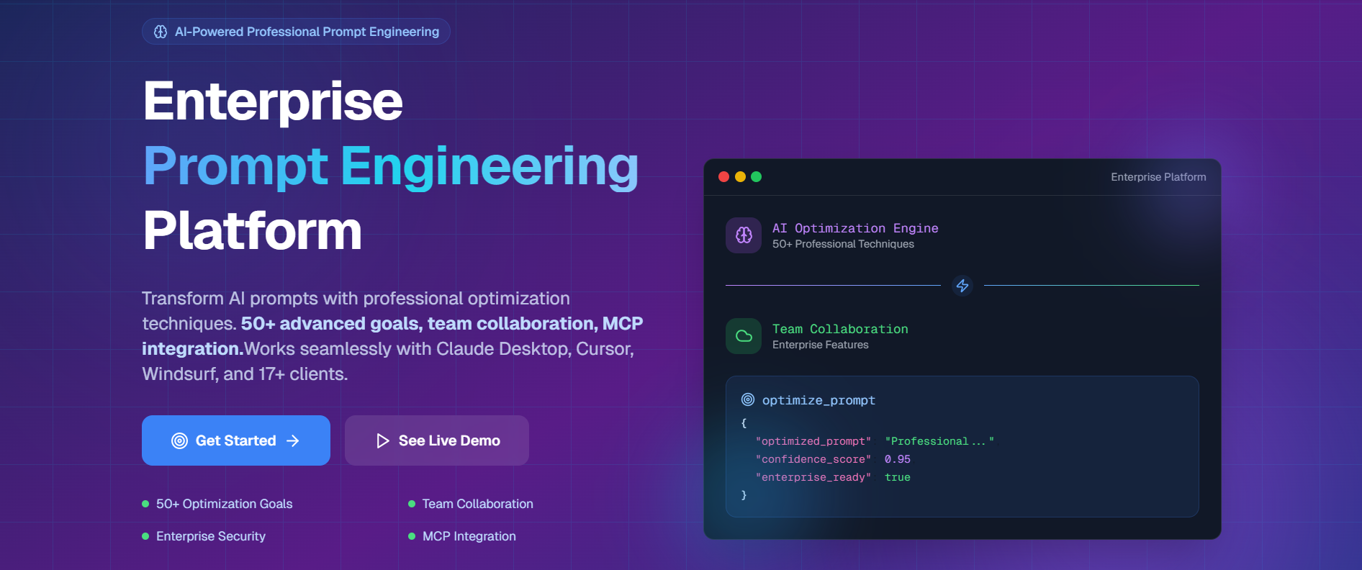Click the cloud icon beside Team Collaboration
This screenshot has height=570, width=1362.
point(744,336)
